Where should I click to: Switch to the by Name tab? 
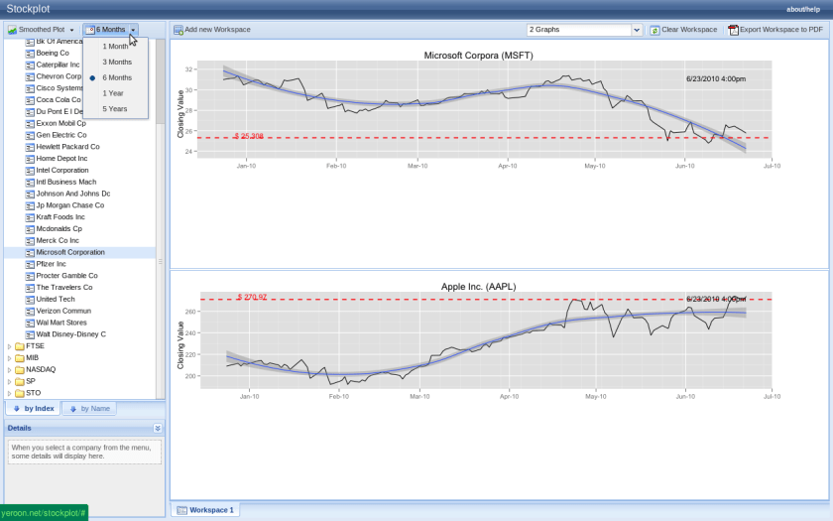[89, 408]
